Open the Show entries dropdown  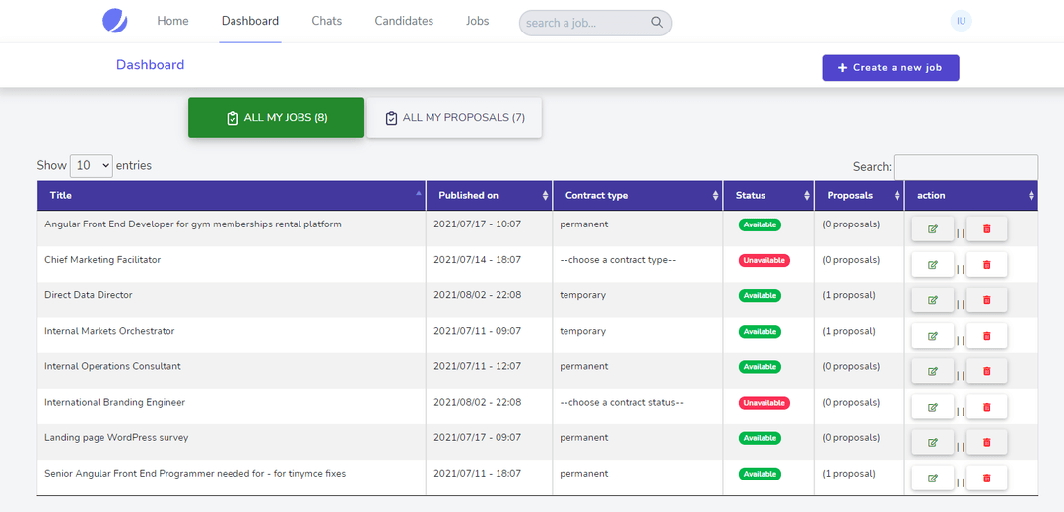tap(92, 166)
